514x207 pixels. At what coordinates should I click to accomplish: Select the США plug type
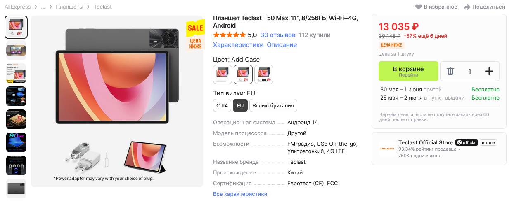coord(222,105)
